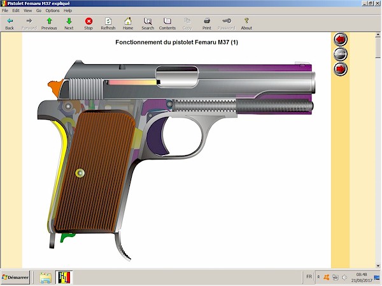The image size is (382, 286).
Task: Click the round Home navigation button
Action: tap(341, 54)
